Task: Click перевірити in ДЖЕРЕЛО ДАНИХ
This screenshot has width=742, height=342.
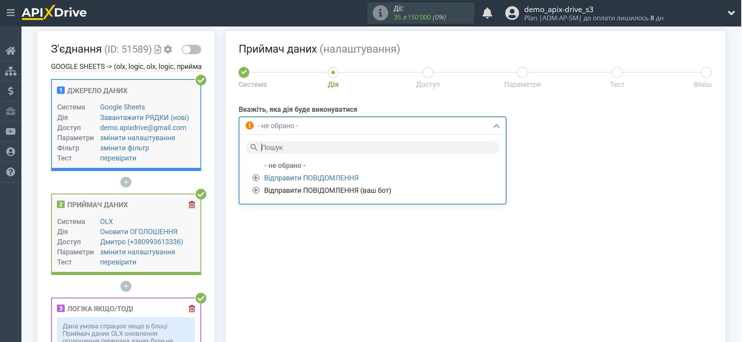Action: click(x=118, y=158)
